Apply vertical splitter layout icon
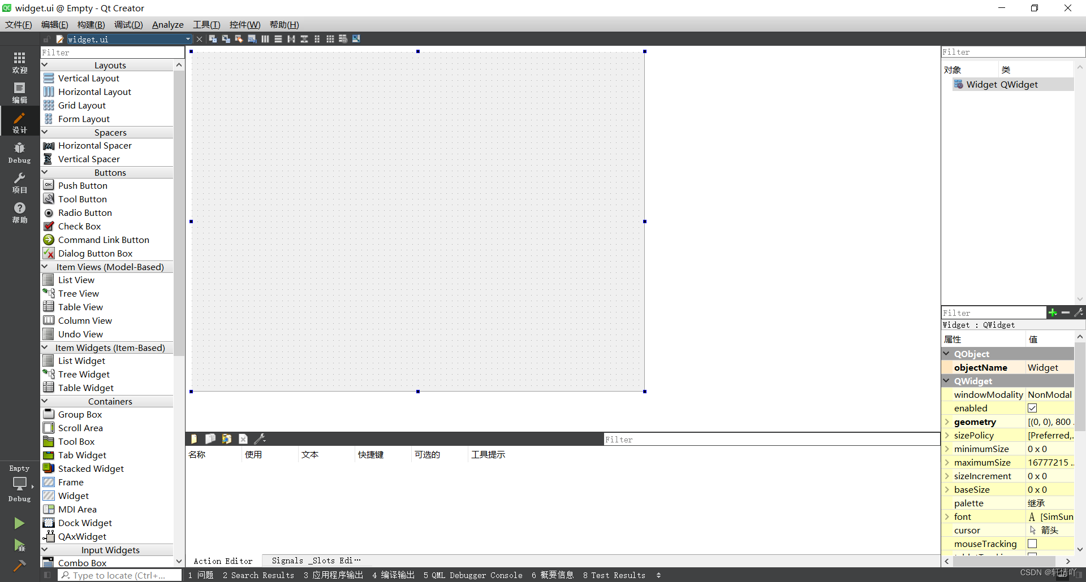 pyautogui.click(x=304, y=39)
